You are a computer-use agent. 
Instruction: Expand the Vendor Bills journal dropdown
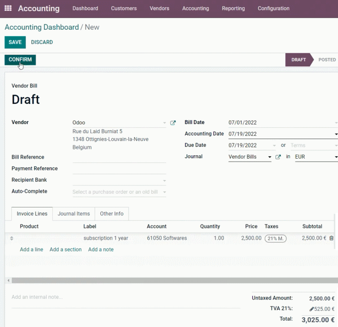click(269, 157)
